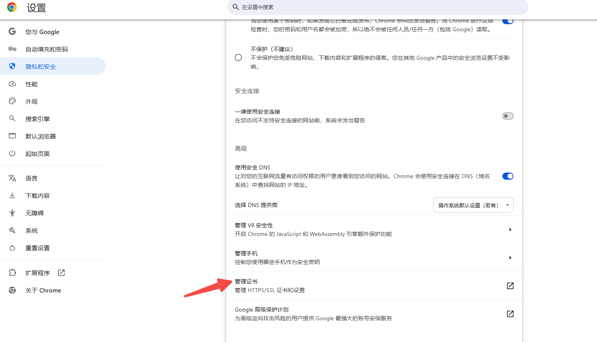The image size is (597, 342).
Task: Click the 选择 DNS 提供商 label
Action: [x=256, y=205]
